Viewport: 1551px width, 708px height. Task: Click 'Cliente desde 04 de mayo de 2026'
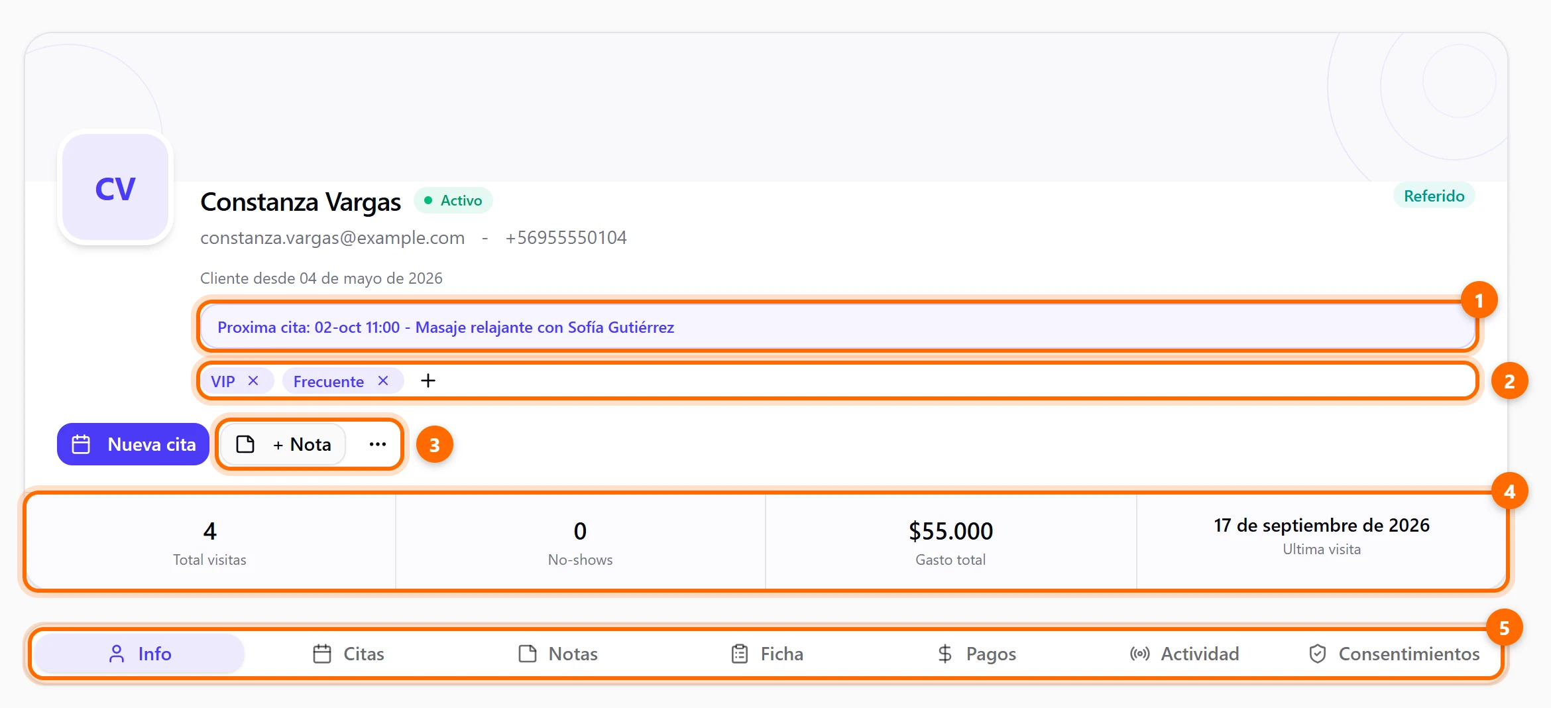321,278
